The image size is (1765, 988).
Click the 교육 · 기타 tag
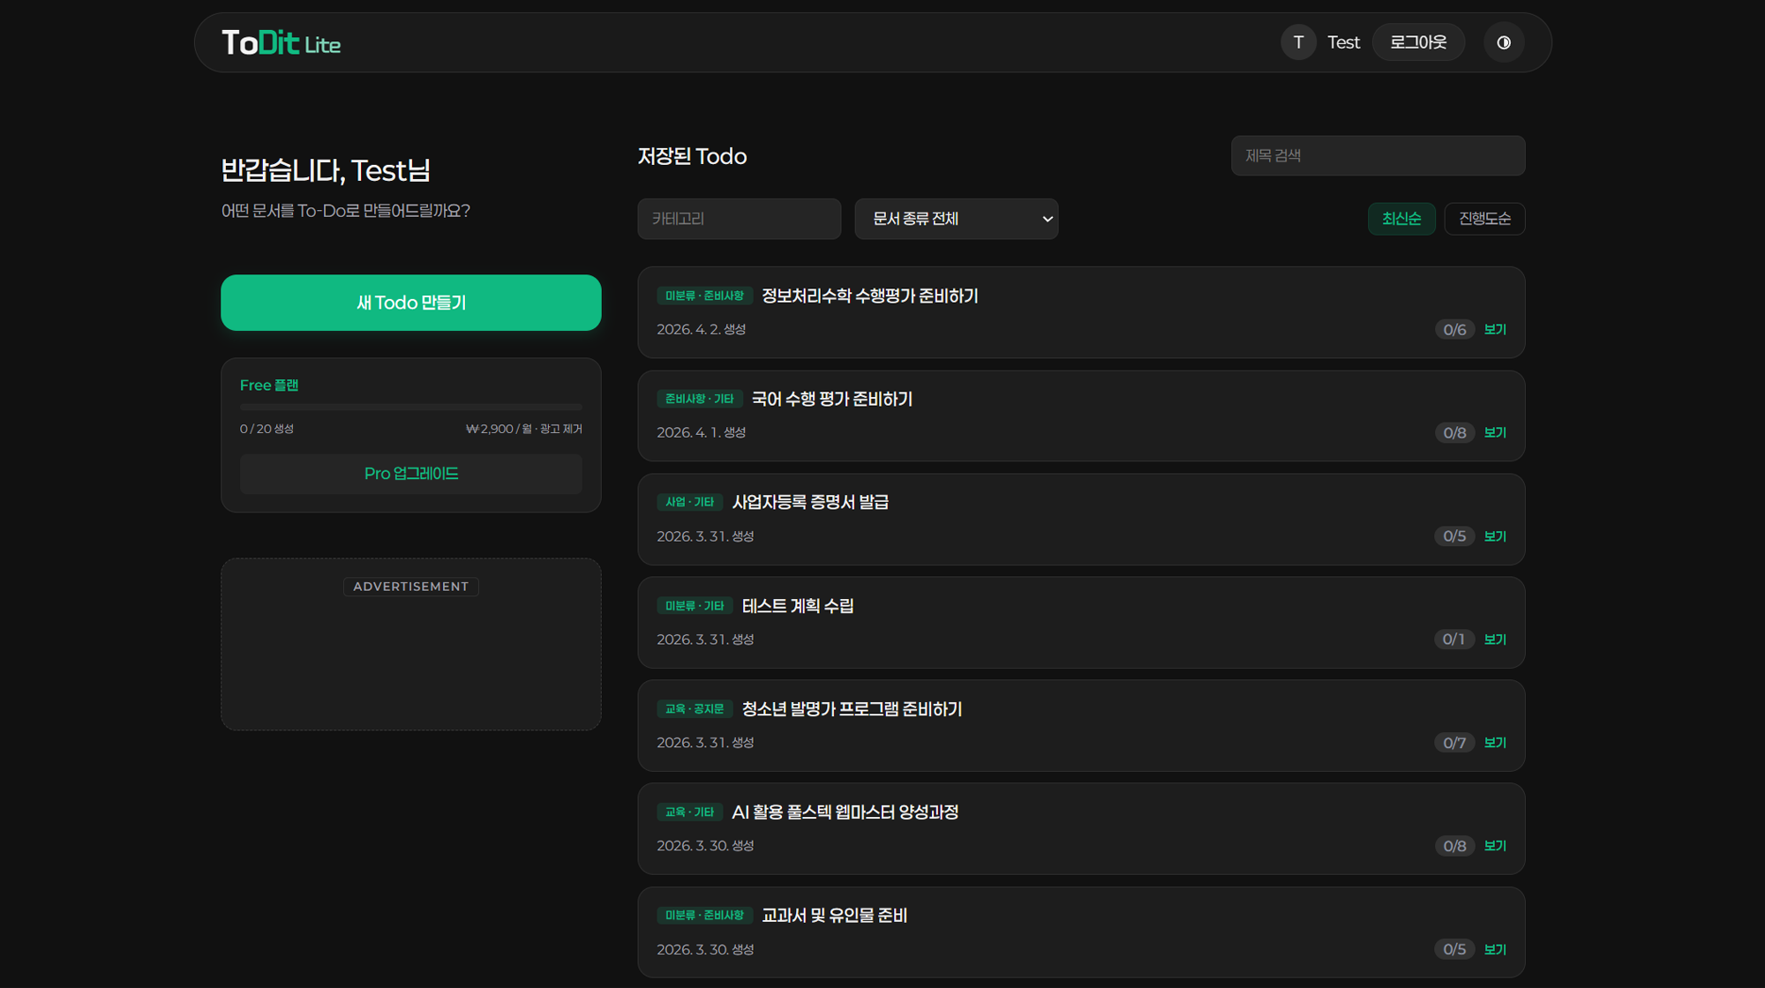tap(689, 812)
